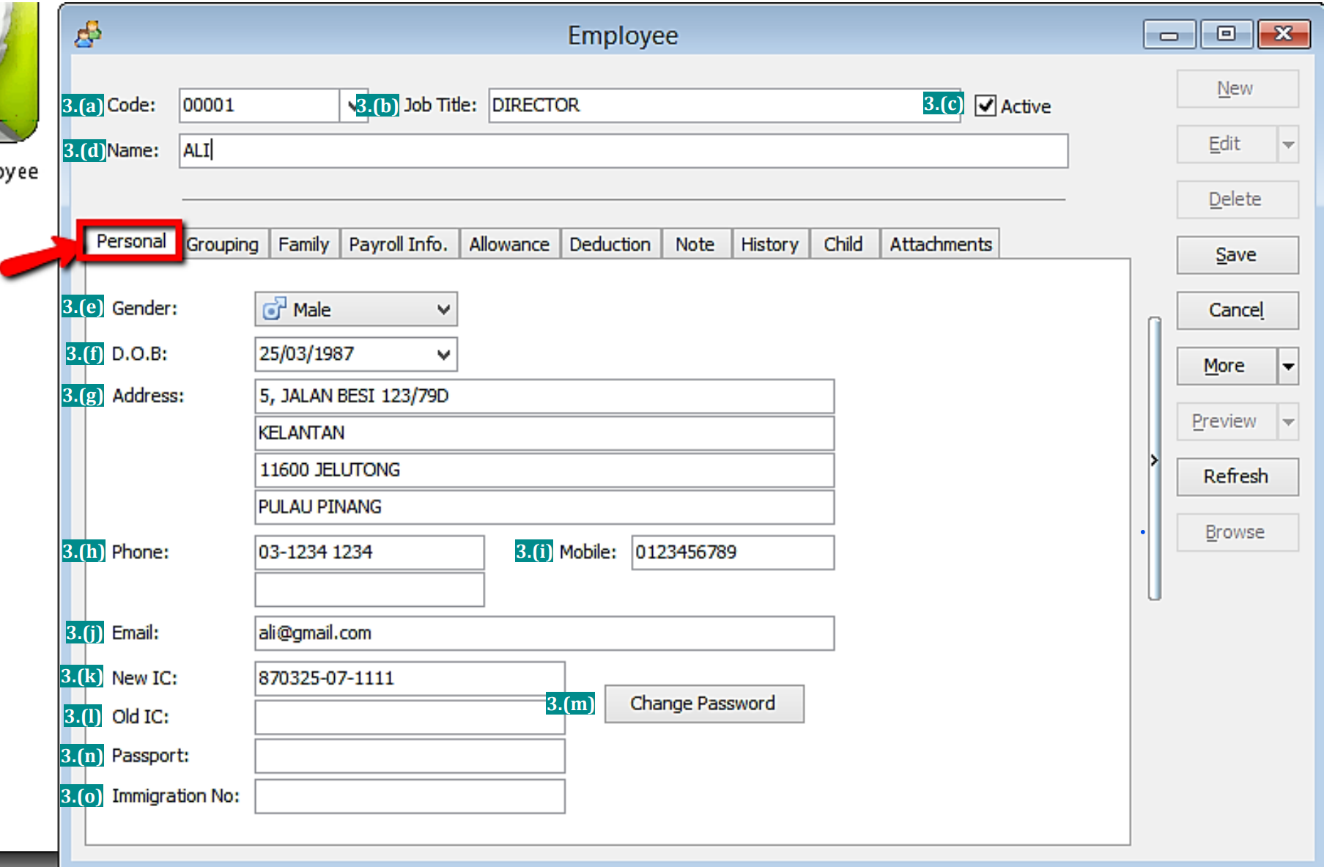Viewport: 1324px width, 867px height.
Task: Toggle the Active checkbox
Action: point(985,106)
